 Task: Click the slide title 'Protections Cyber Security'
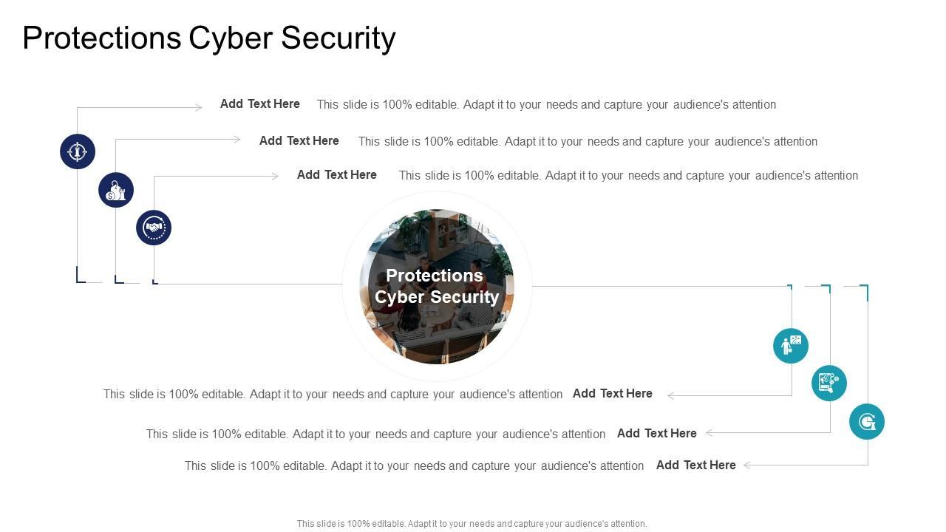[209, 38]
